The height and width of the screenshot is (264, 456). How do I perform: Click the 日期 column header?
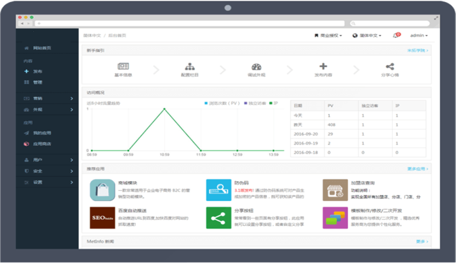point(298,106)
